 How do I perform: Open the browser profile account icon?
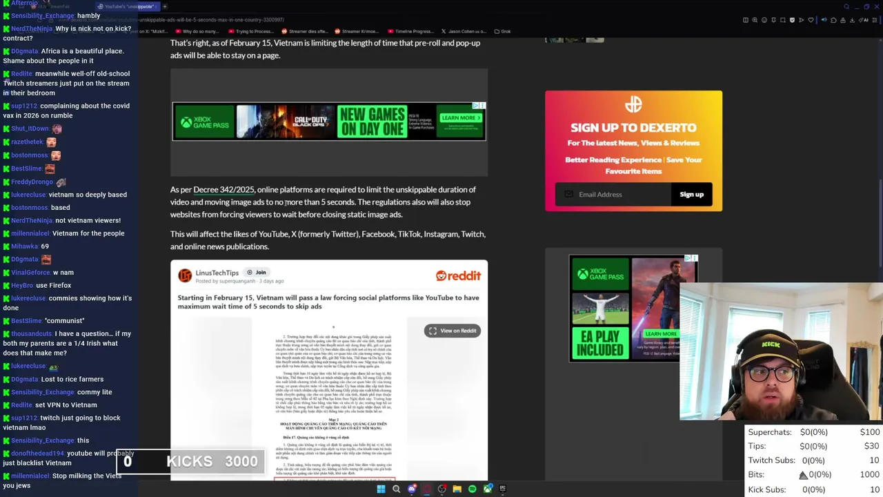(843, 20)
